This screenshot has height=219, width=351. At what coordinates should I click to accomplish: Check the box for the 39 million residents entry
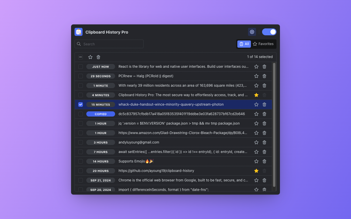pyautogui.click(x=81, y=86)
